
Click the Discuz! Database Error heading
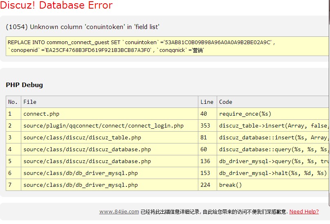(56, 5)
